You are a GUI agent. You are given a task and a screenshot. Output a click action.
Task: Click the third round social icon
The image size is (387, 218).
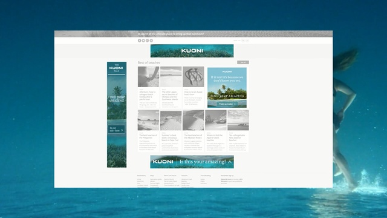coord(148,41)
